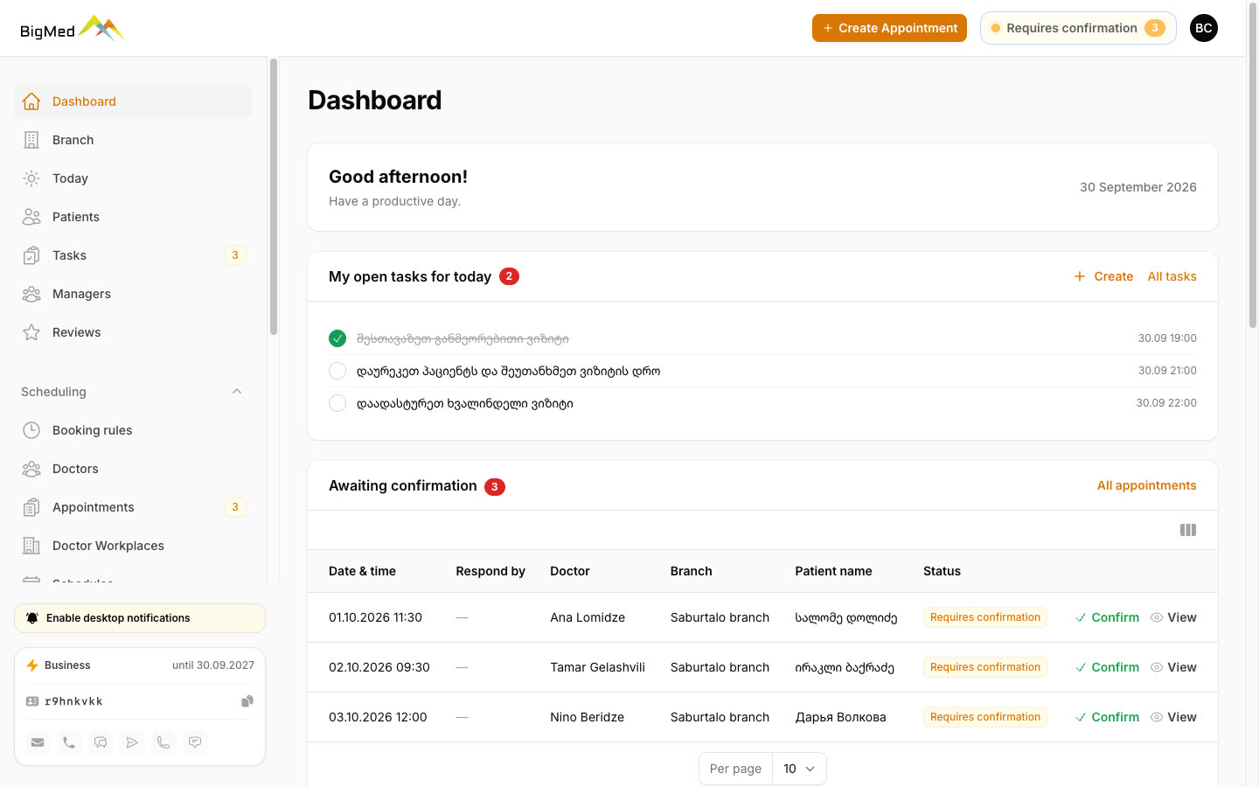Mark the 30.09 22:00 task as done
The height and width of the screenshot is (787, 1259).
coord(337,403)
